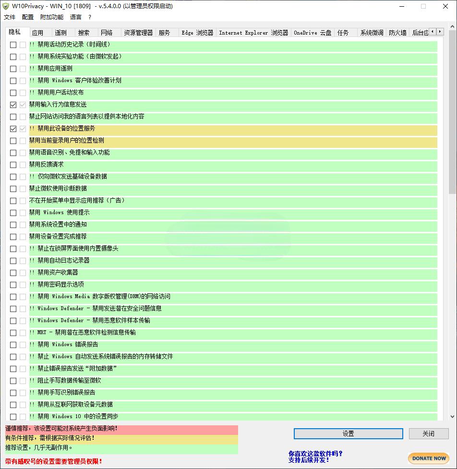Switch to the 网络 tab
The height and width of the screenshot is (469, 457).
[x=110, y=33]
